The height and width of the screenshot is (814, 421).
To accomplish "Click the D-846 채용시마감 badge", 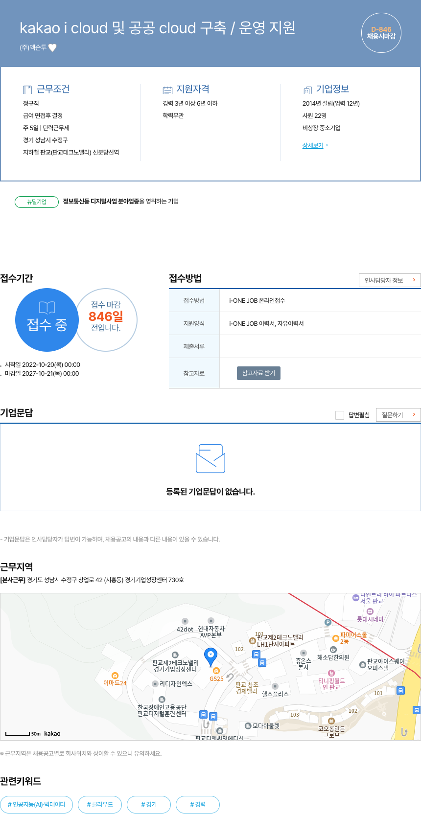I will click(381, 33).
